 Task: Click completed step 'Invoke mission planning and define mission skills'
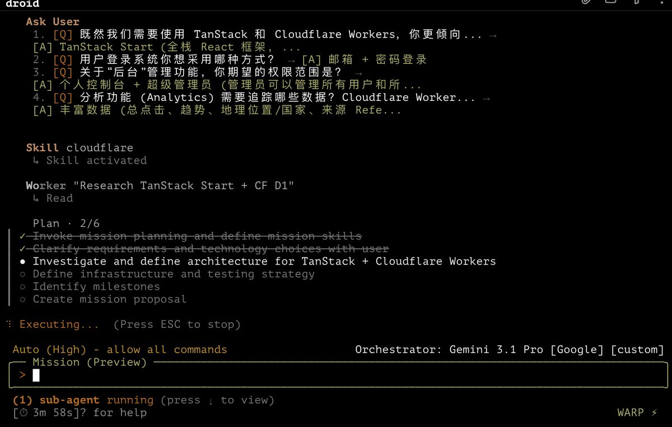pos(197,236)
